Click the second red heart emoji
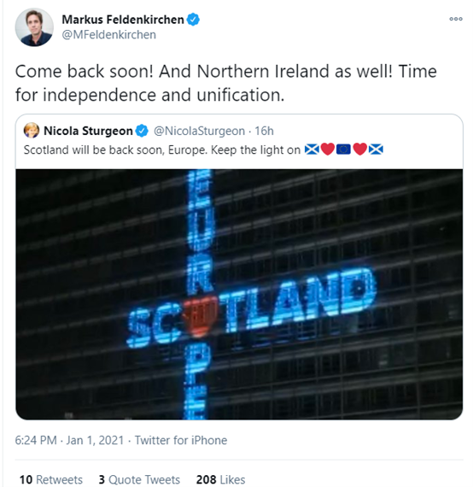473x487 pixels. pyautogui.click(x=359, y=150)
